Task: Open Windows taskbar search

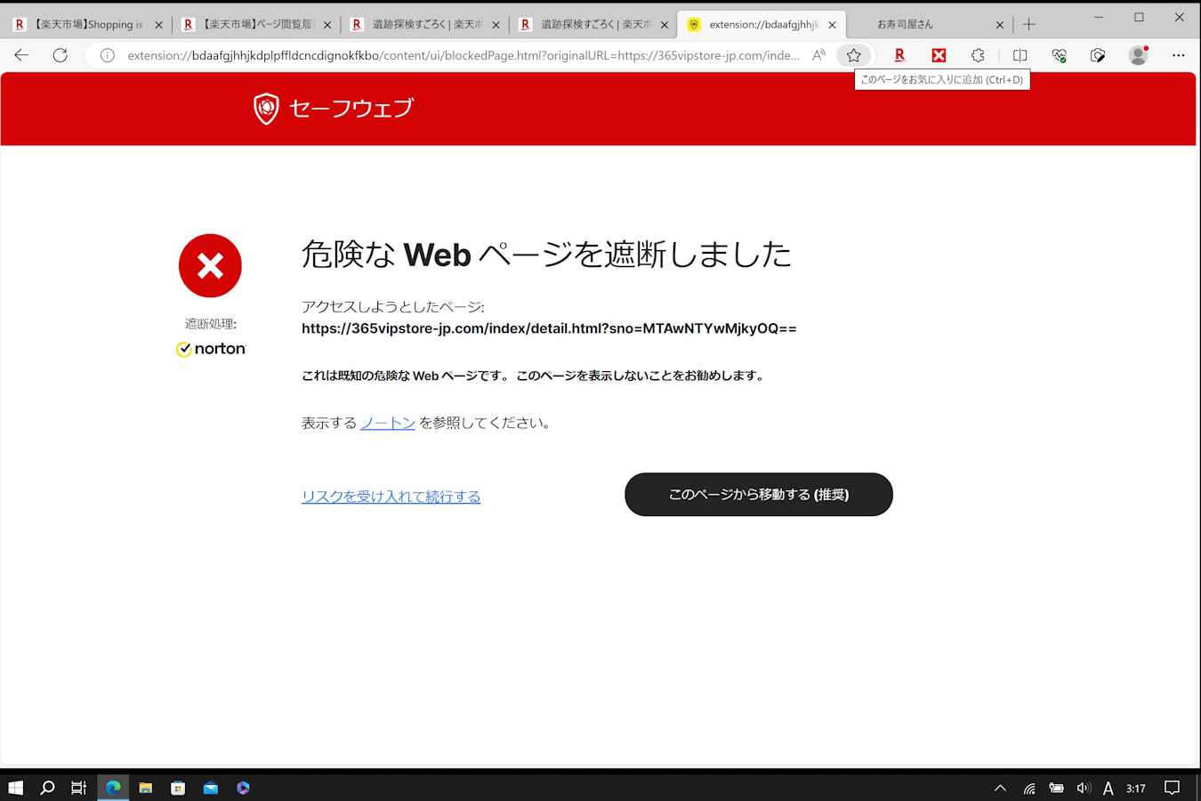Action: (48, 788)
